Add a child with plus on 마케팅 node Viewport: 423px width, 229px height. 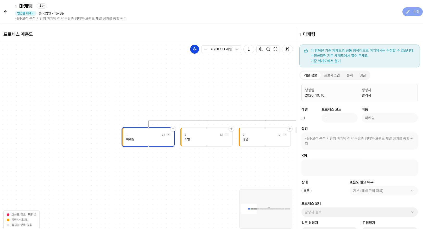(x=173, y=129)
